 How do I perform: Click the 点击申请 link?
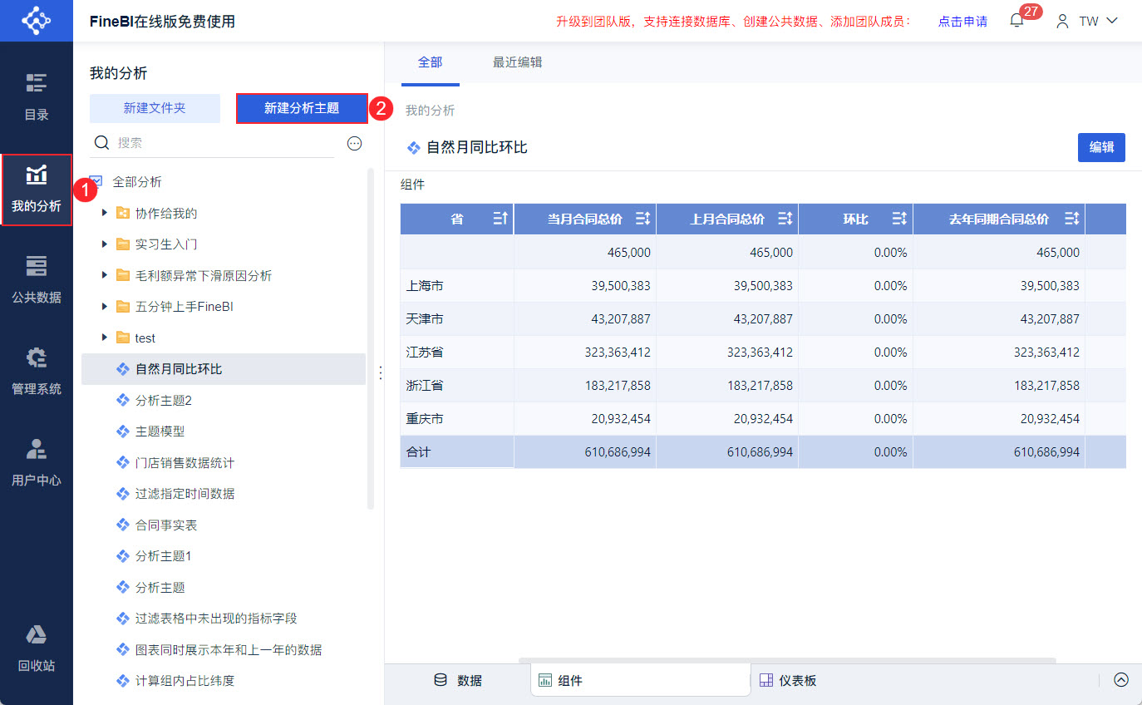point(962,22)
